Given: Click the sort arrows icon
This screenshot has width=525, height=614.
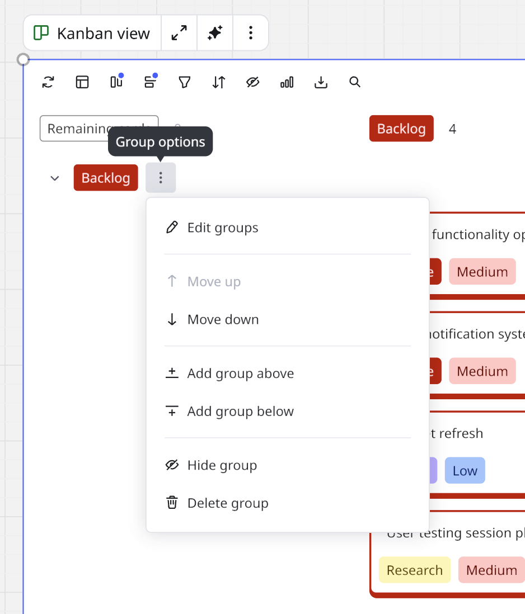Looking at the screenshot, I should (x=218, y=82).
